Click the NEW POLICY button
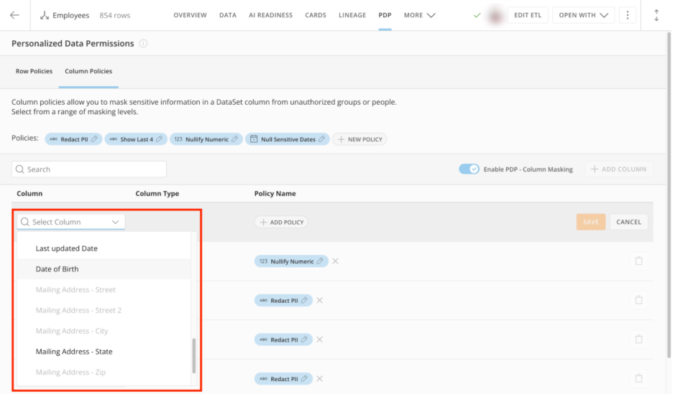Screen dimensions: 673x394 point(360,139)
